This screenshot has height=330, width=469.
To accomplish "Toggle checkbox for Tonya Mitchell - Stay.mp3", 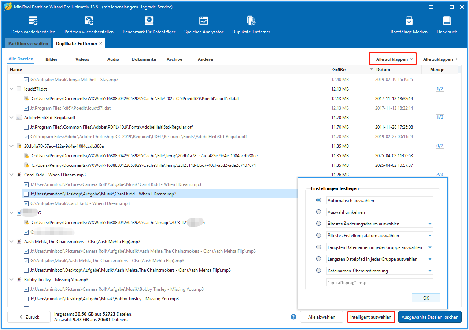I will tap(26, 80).
